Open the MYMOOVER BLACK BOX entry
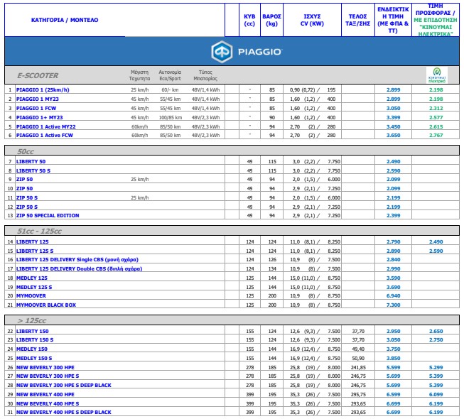Image resolution: width=464 pixels, height=419 pixels. coord(46,305)
